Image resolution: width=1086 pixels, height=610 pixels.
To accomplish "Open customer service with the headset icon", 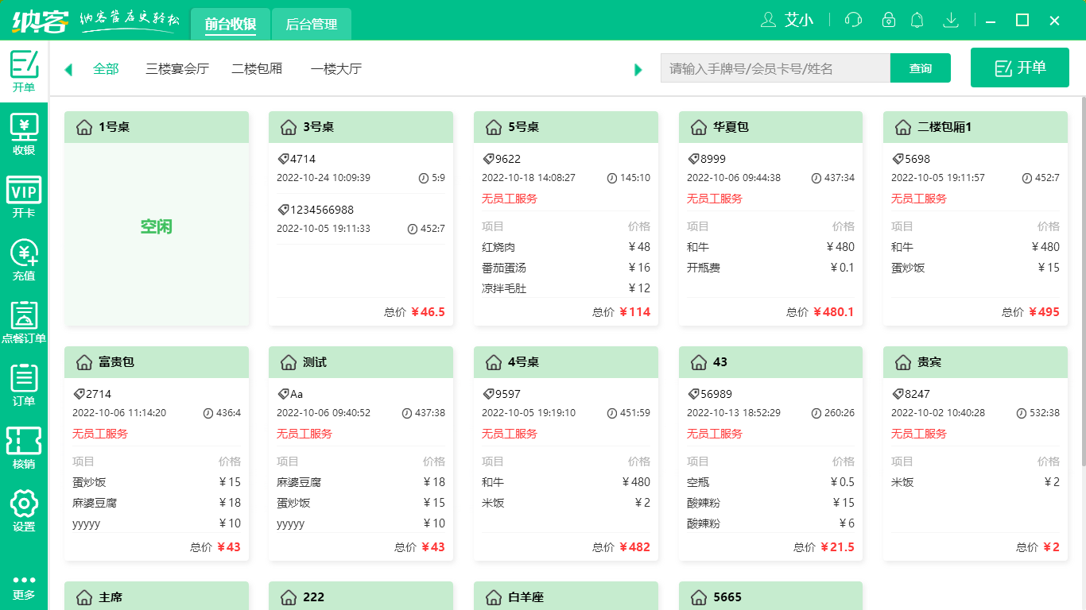I will click(x=853, y=20).
